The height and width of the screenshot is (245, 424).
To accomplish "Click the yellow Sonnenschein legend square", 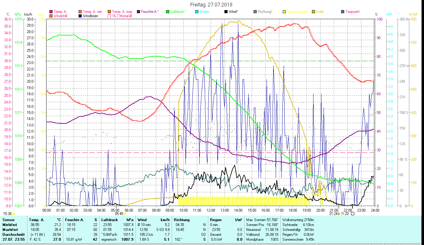I will click(x=284, y=12).
